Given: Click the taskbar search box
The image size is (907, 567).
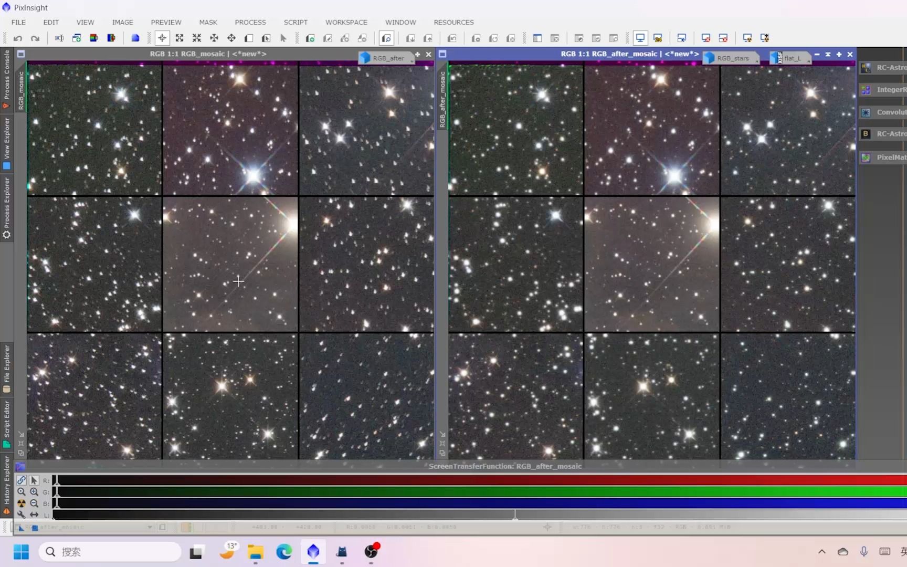Looking at the screenshot, I should tap(110, 552).
